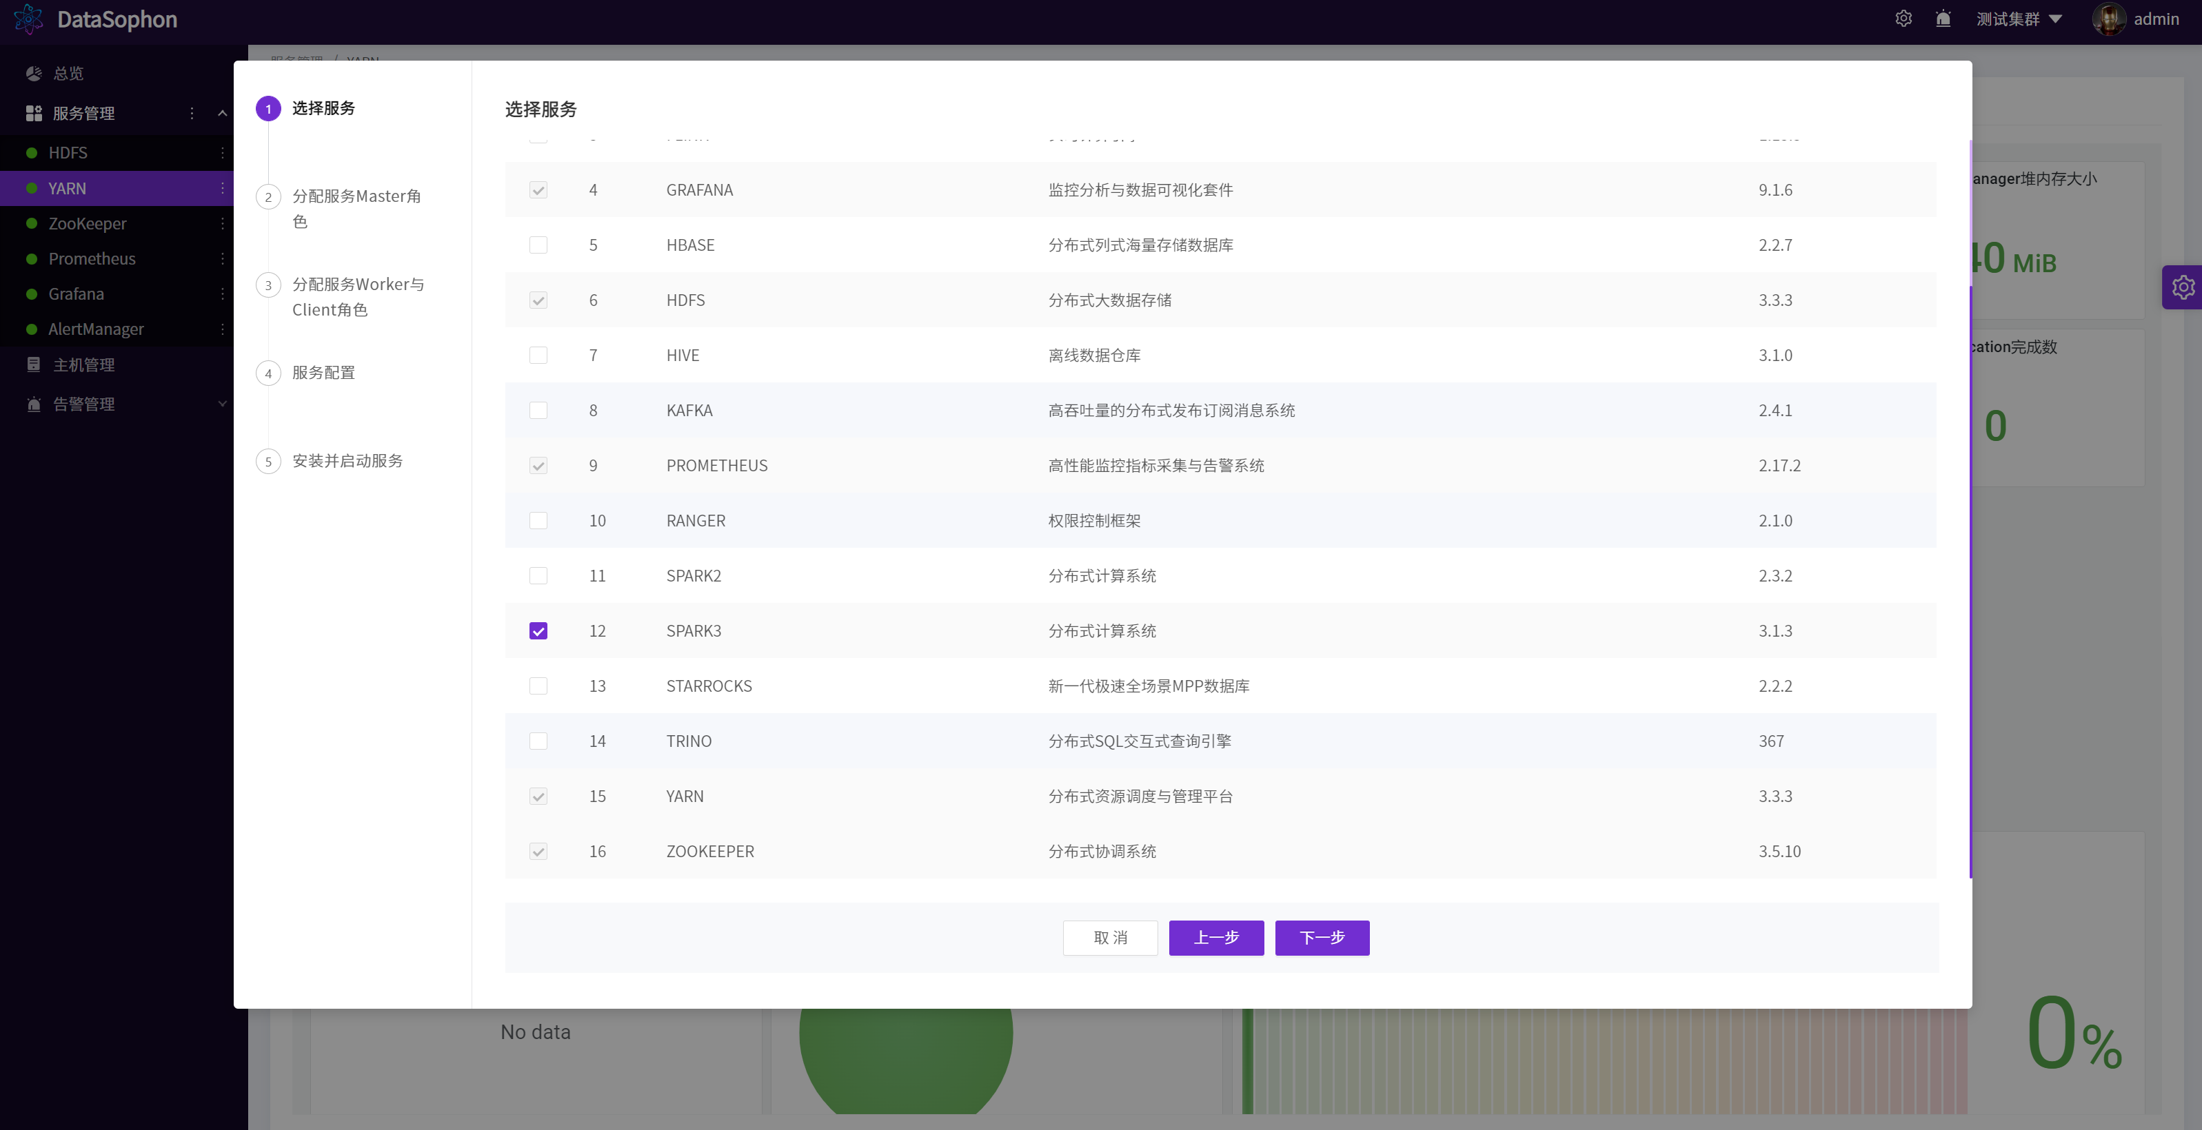Click the purple floating settings gear
This screenshot has height=1130, width=2202.
tap(2182, 287)
